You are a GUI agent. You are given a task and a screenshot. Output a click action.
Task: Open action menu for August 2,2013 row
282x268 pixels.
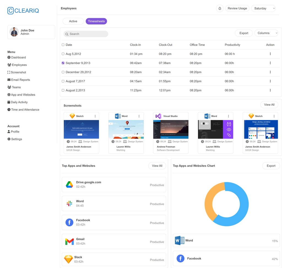pos(270,90)
